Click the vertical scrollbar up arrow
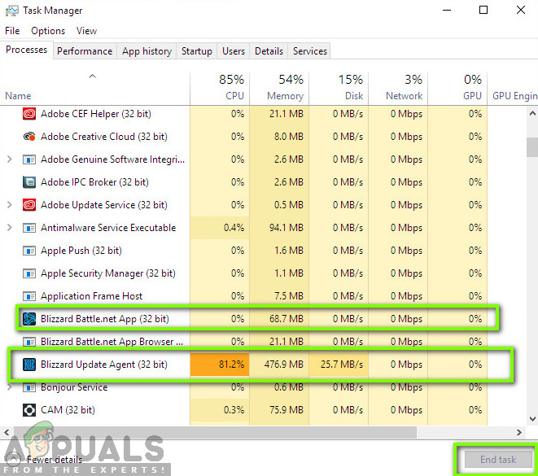The image size is (538, 476). [532, 113]
